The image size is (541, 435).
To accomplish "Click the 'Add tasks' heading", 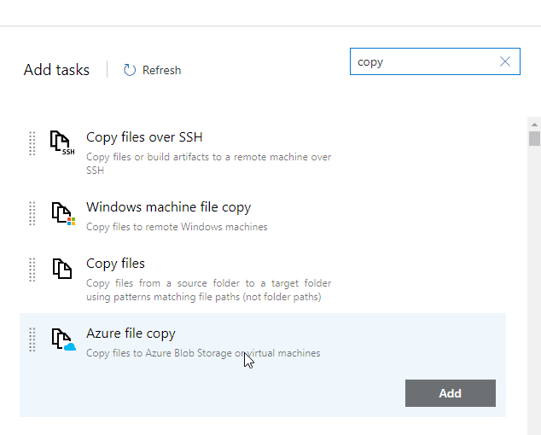I will coord(56,70).
